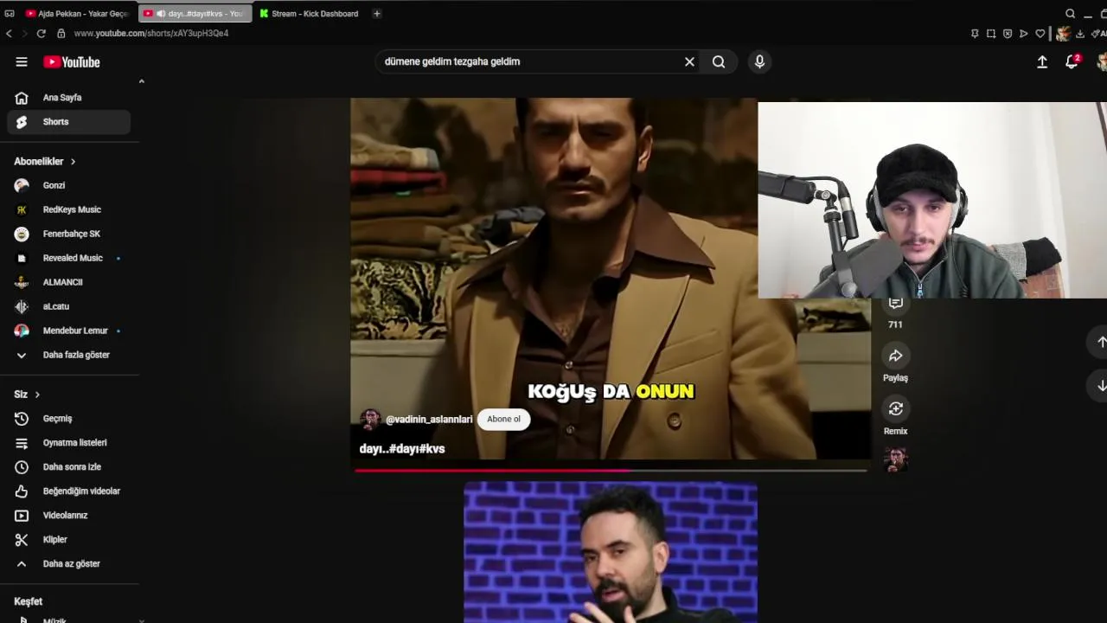Go to next Short with down arrow
The width and height of the screenshot is (1107, 623).
(x=1101, y=386)
